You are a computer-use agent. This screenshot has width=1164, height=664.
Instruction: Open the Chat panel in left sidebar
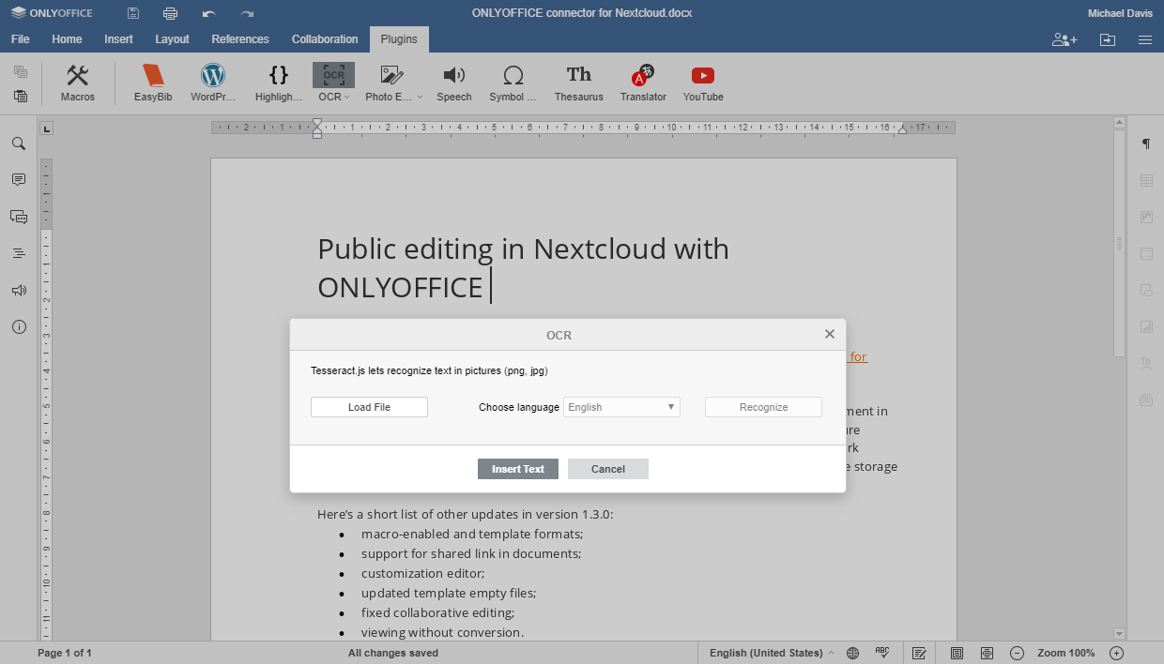pos(19,217)
